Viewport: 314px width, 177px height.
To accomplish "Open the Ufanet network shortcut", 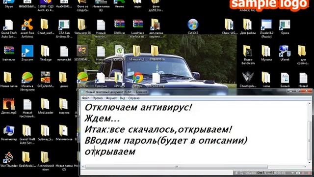I will coord(285,51).
